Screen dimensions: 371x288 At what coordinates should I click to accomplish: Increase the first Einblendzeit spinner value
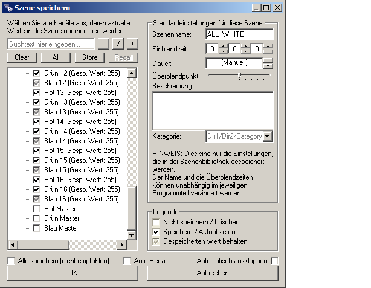point(222,47)
